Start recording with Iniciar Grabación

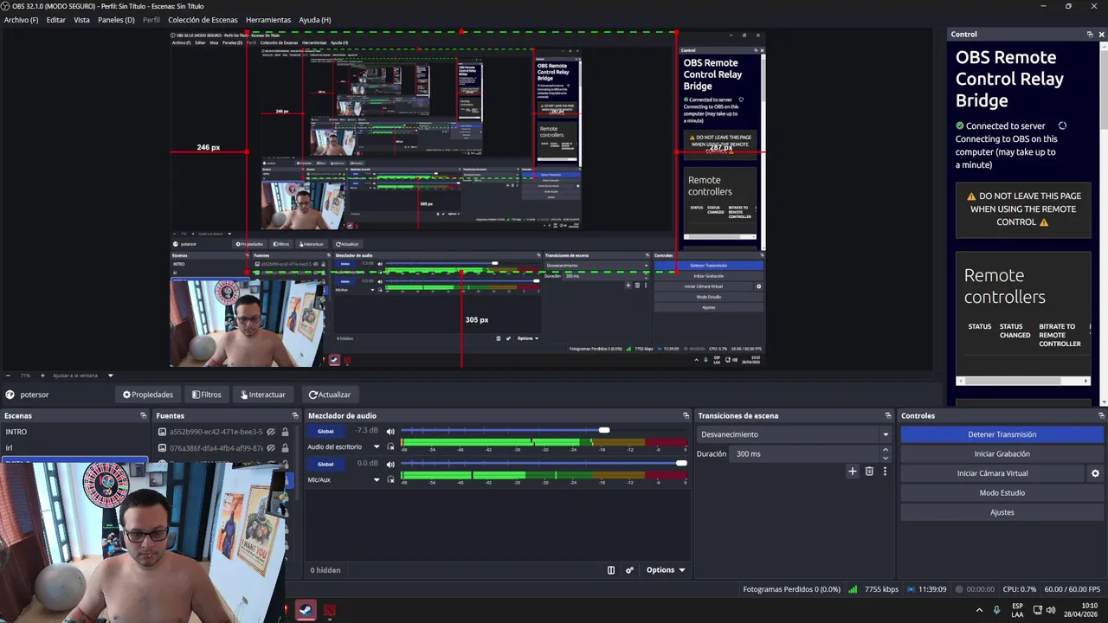[1002, 453]
